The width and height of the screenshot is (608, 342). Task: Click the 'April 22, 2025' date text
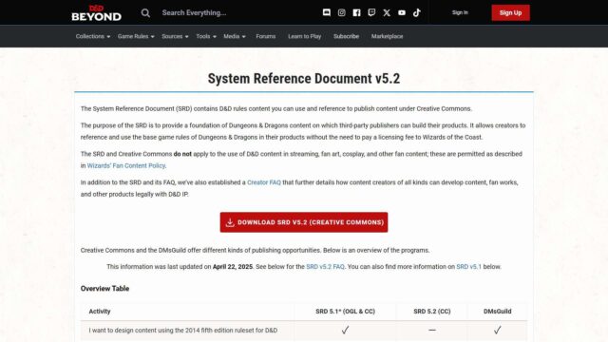(x=233, y=267)
